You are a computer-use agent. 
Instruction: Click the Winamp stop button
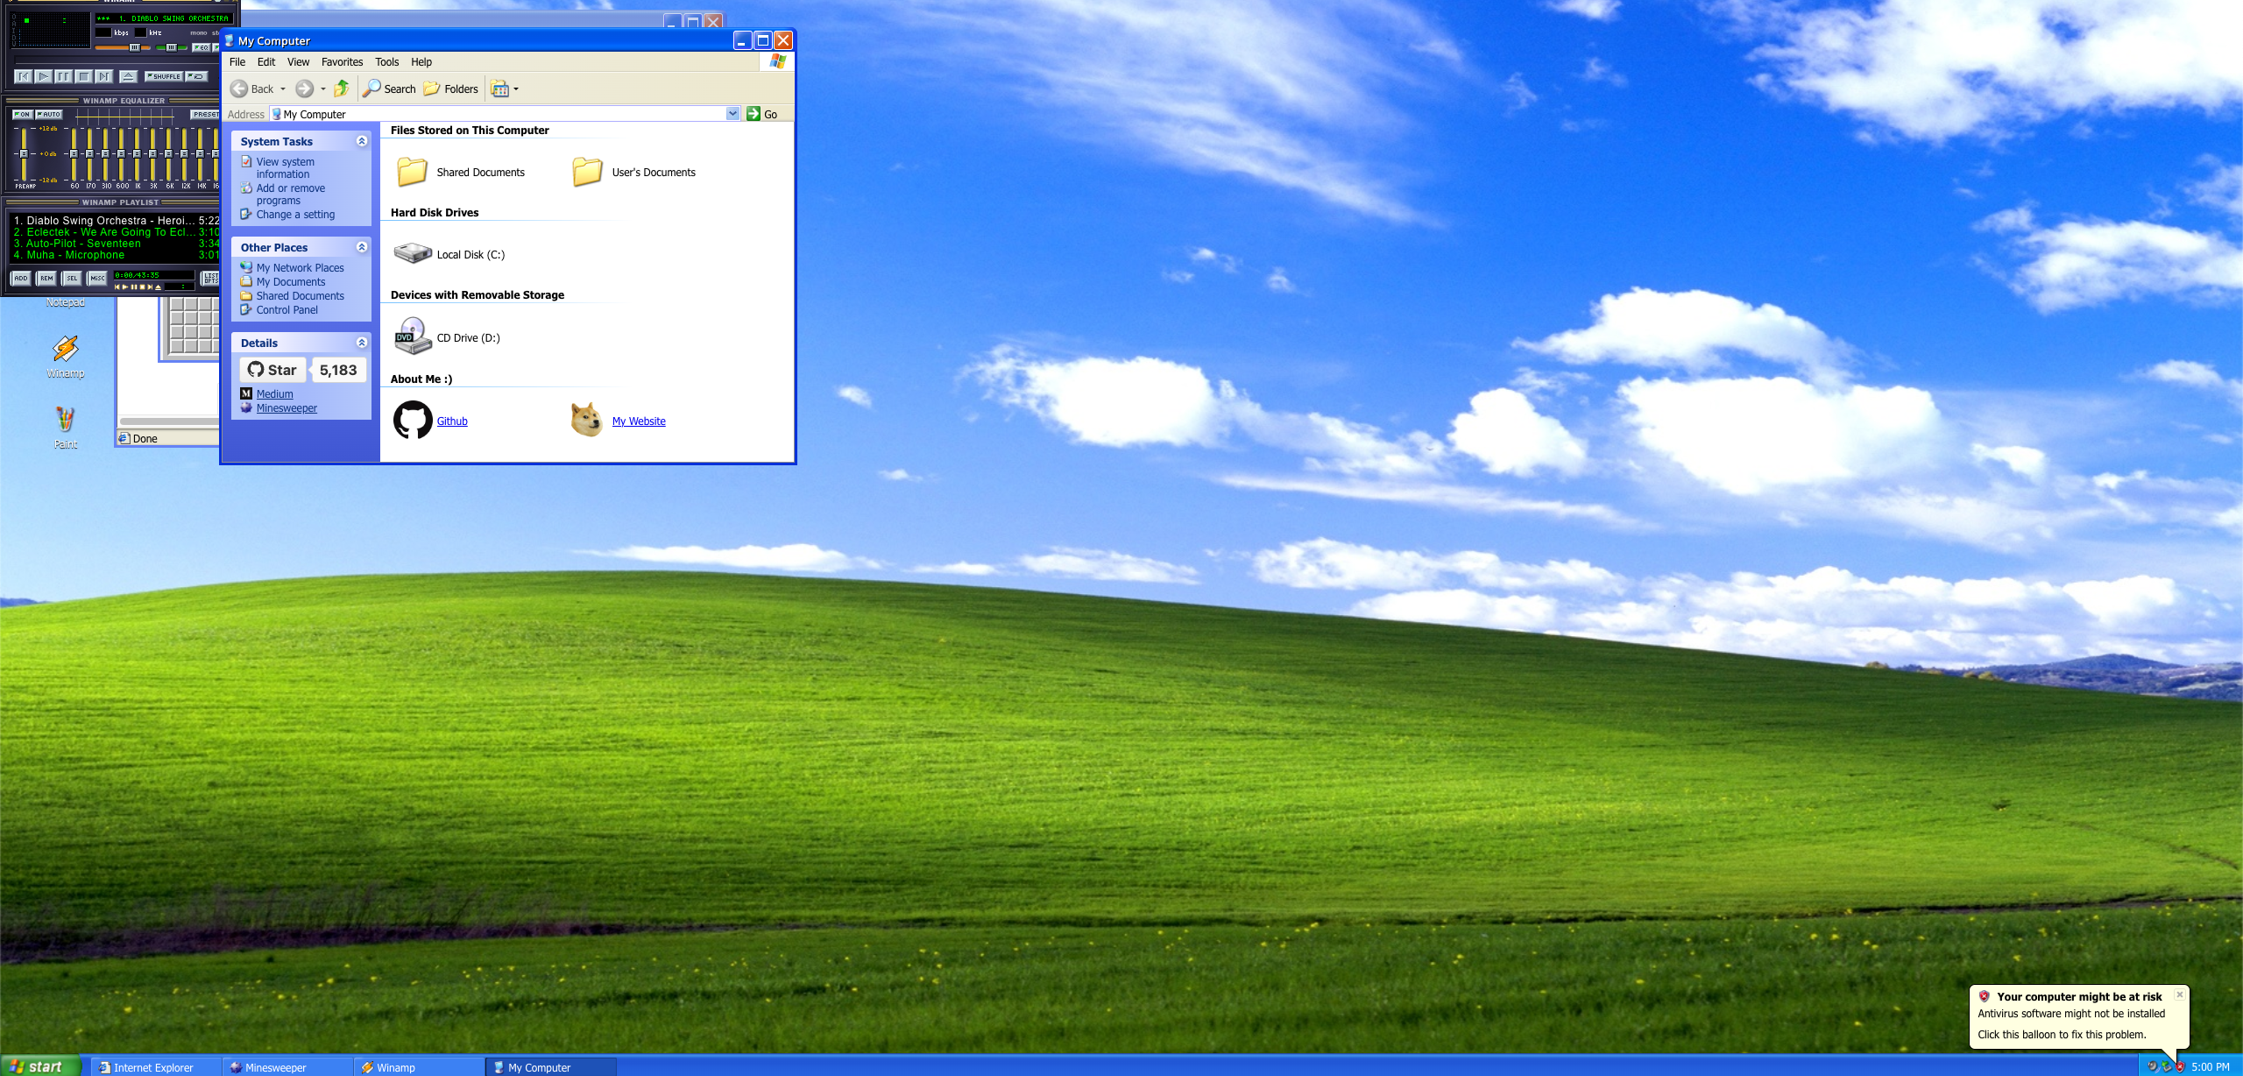(84, 77)
